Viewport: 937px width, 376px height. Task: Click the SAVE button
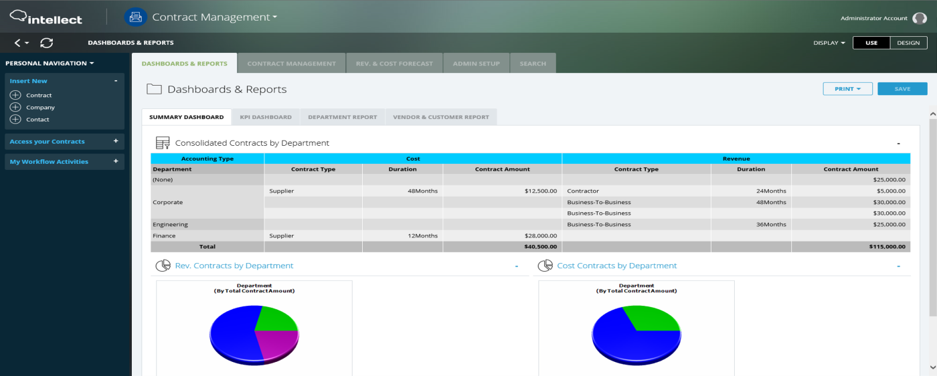pos(902,89)
